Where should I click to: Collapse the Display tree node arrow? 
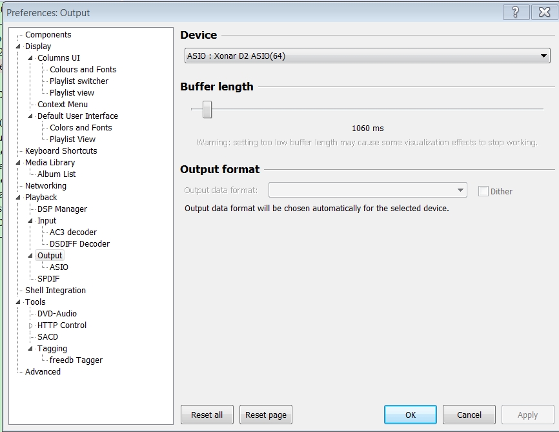coord(18,46)
